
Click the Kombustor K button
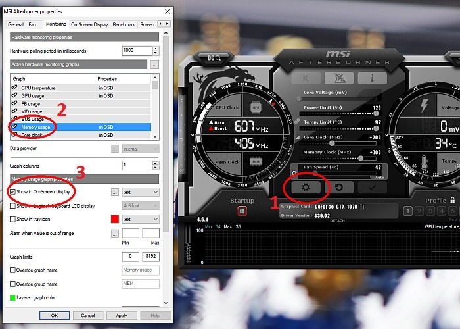(306, 78)
